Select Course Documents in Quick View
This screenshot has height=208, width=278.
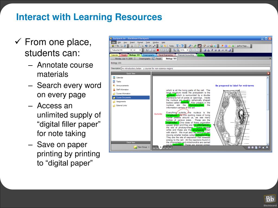pyautogui.click(x=131, y=97)
